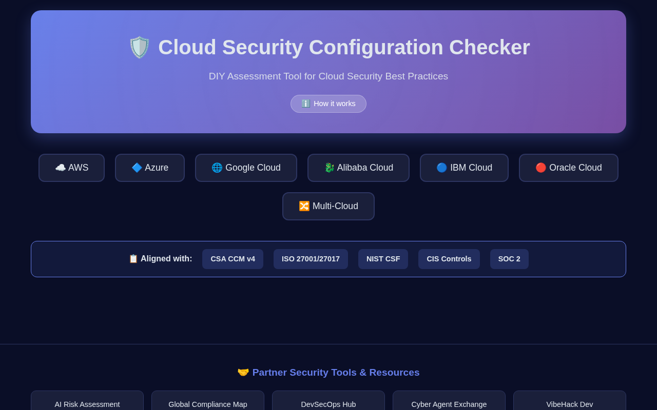Select the AWS cloud provider tab
This screenshot has height=410, width=657.
[71, 168]
